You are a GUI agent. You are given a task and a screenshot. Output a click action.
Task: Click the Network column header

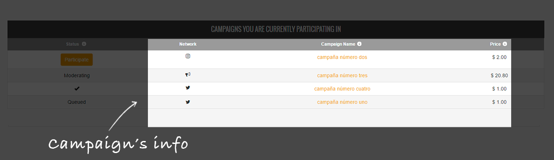coord(188,44)
